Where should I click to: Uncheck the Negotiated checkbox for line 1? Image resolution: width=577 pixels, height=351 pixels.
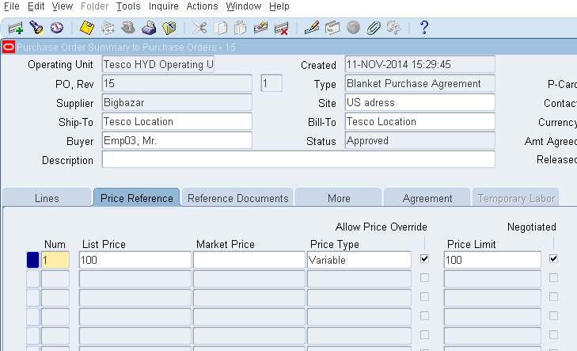553,259
